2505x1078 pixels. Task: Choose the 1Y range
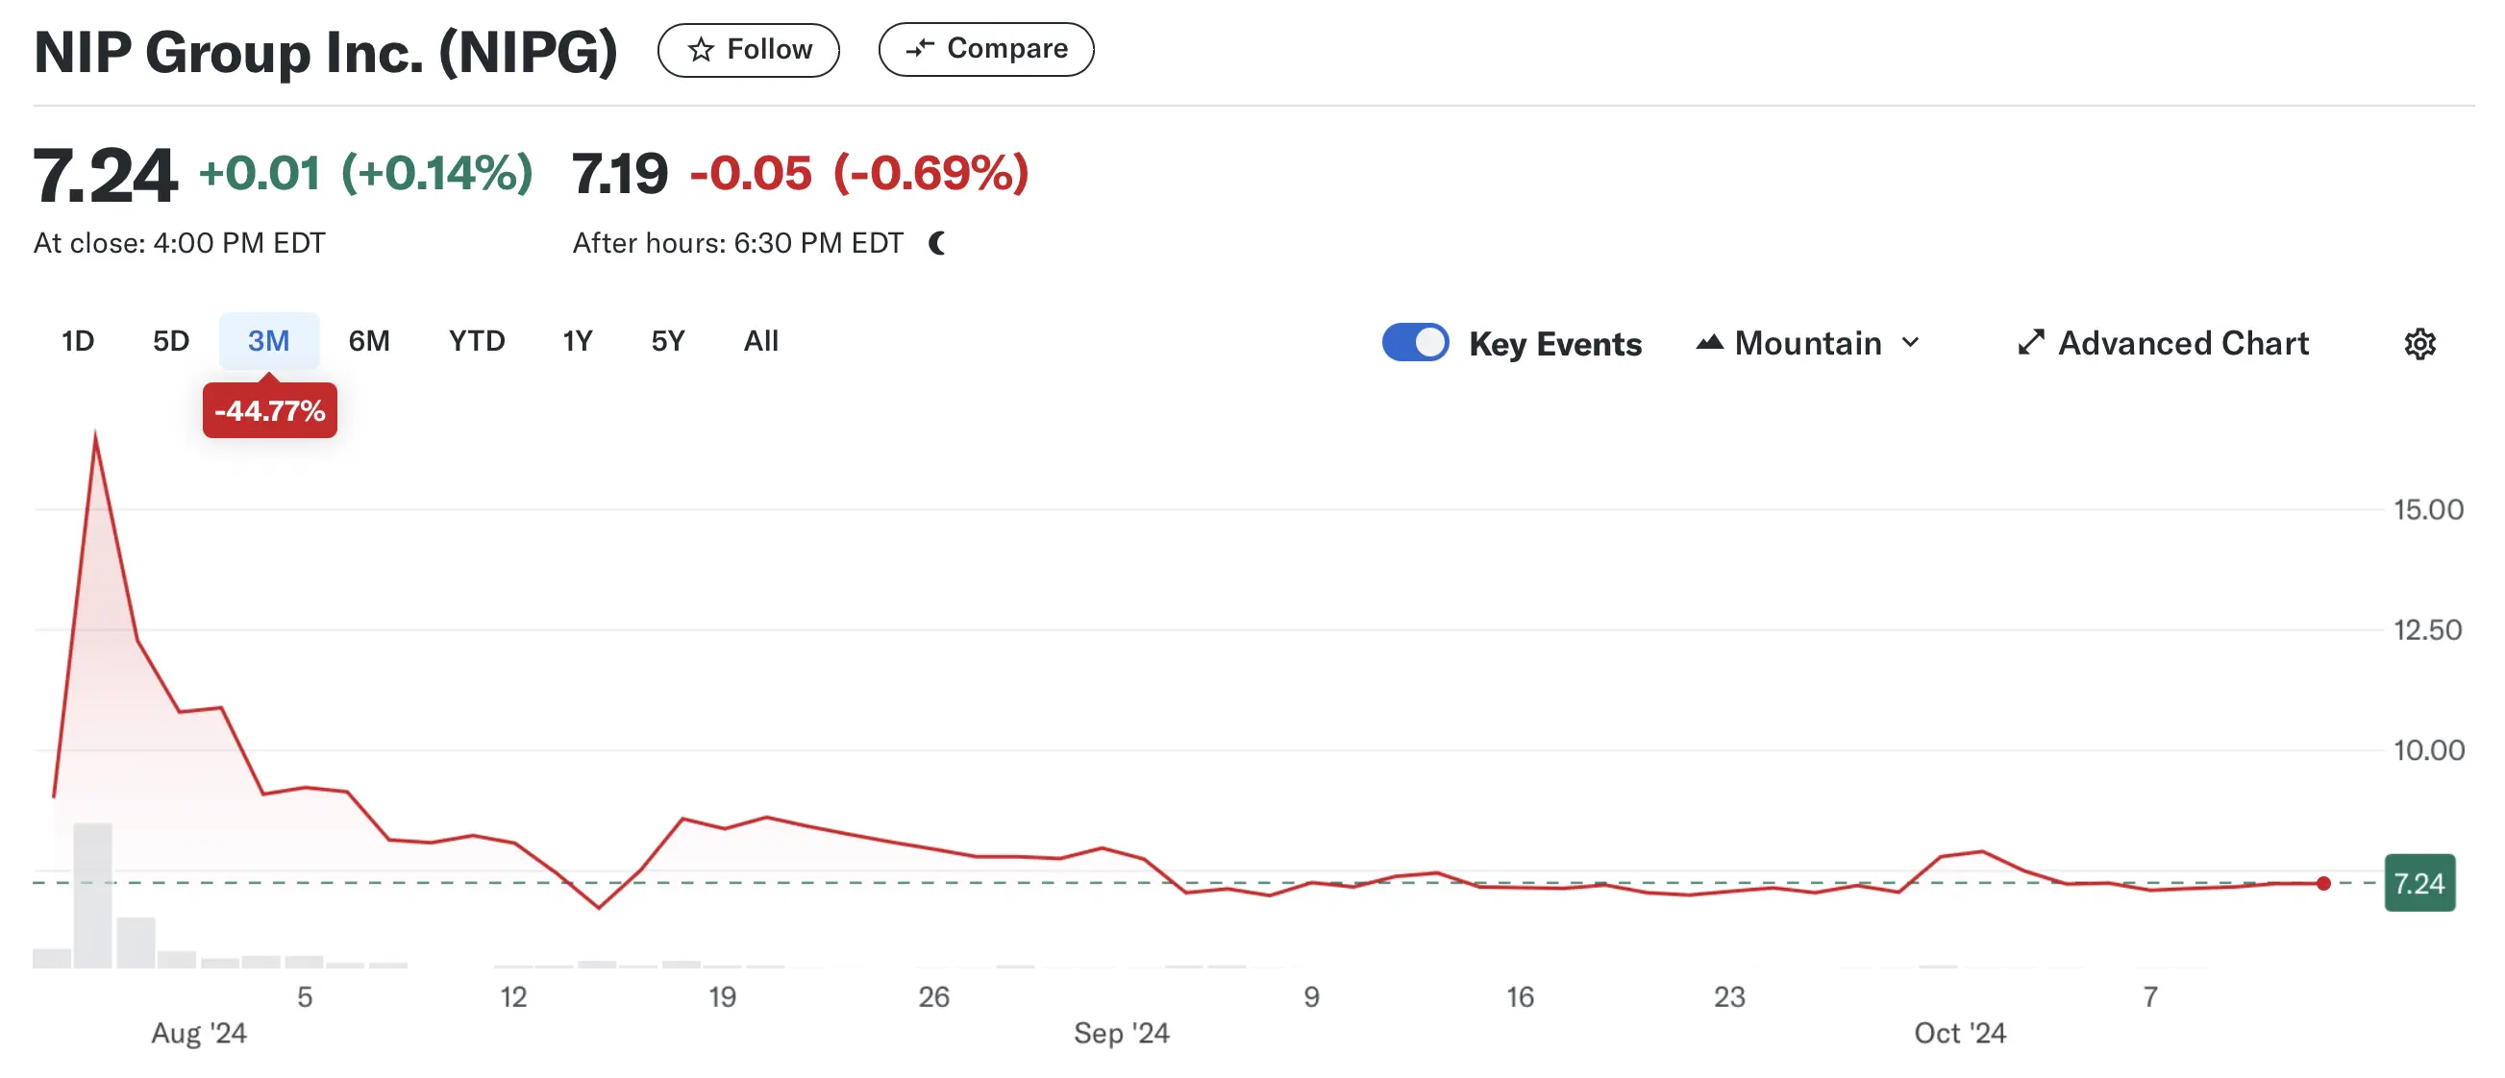(578, 341)
